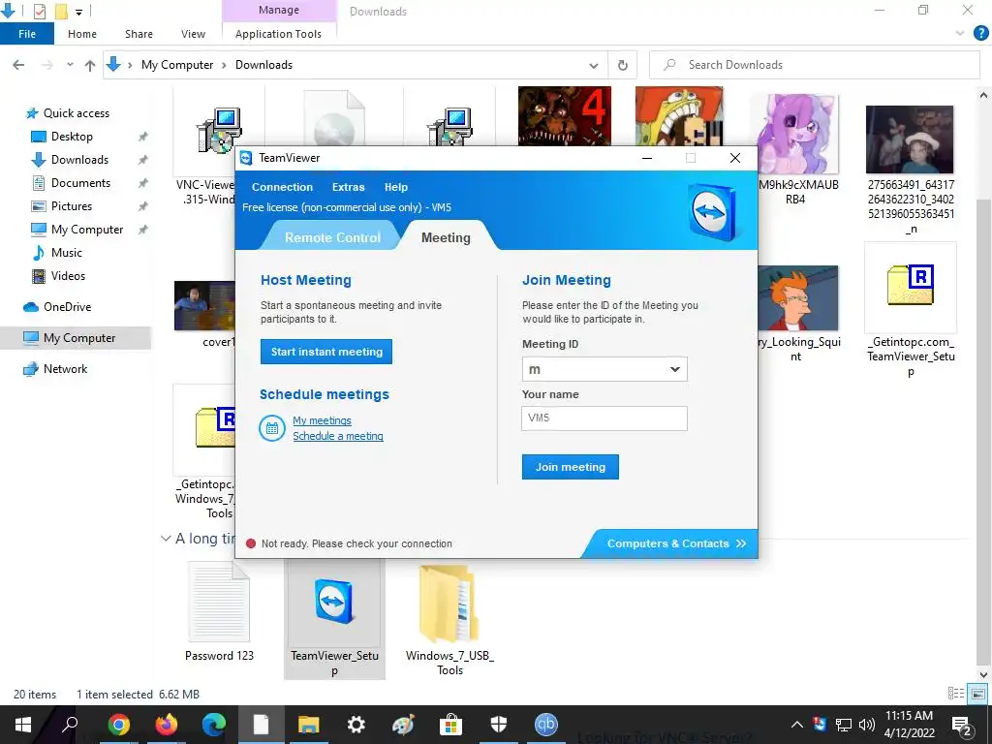Open Music in the navigation pane
The height and width of the screenshot is (744, 992).
pyautogui.click(x=67, y=253)
